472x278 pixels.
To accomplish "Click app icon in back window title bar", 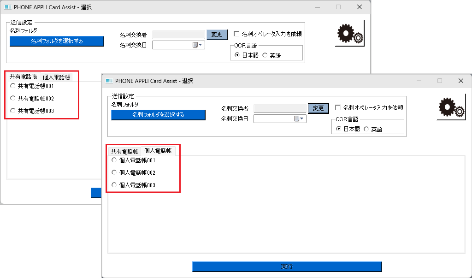I will (x=8, y=7).
